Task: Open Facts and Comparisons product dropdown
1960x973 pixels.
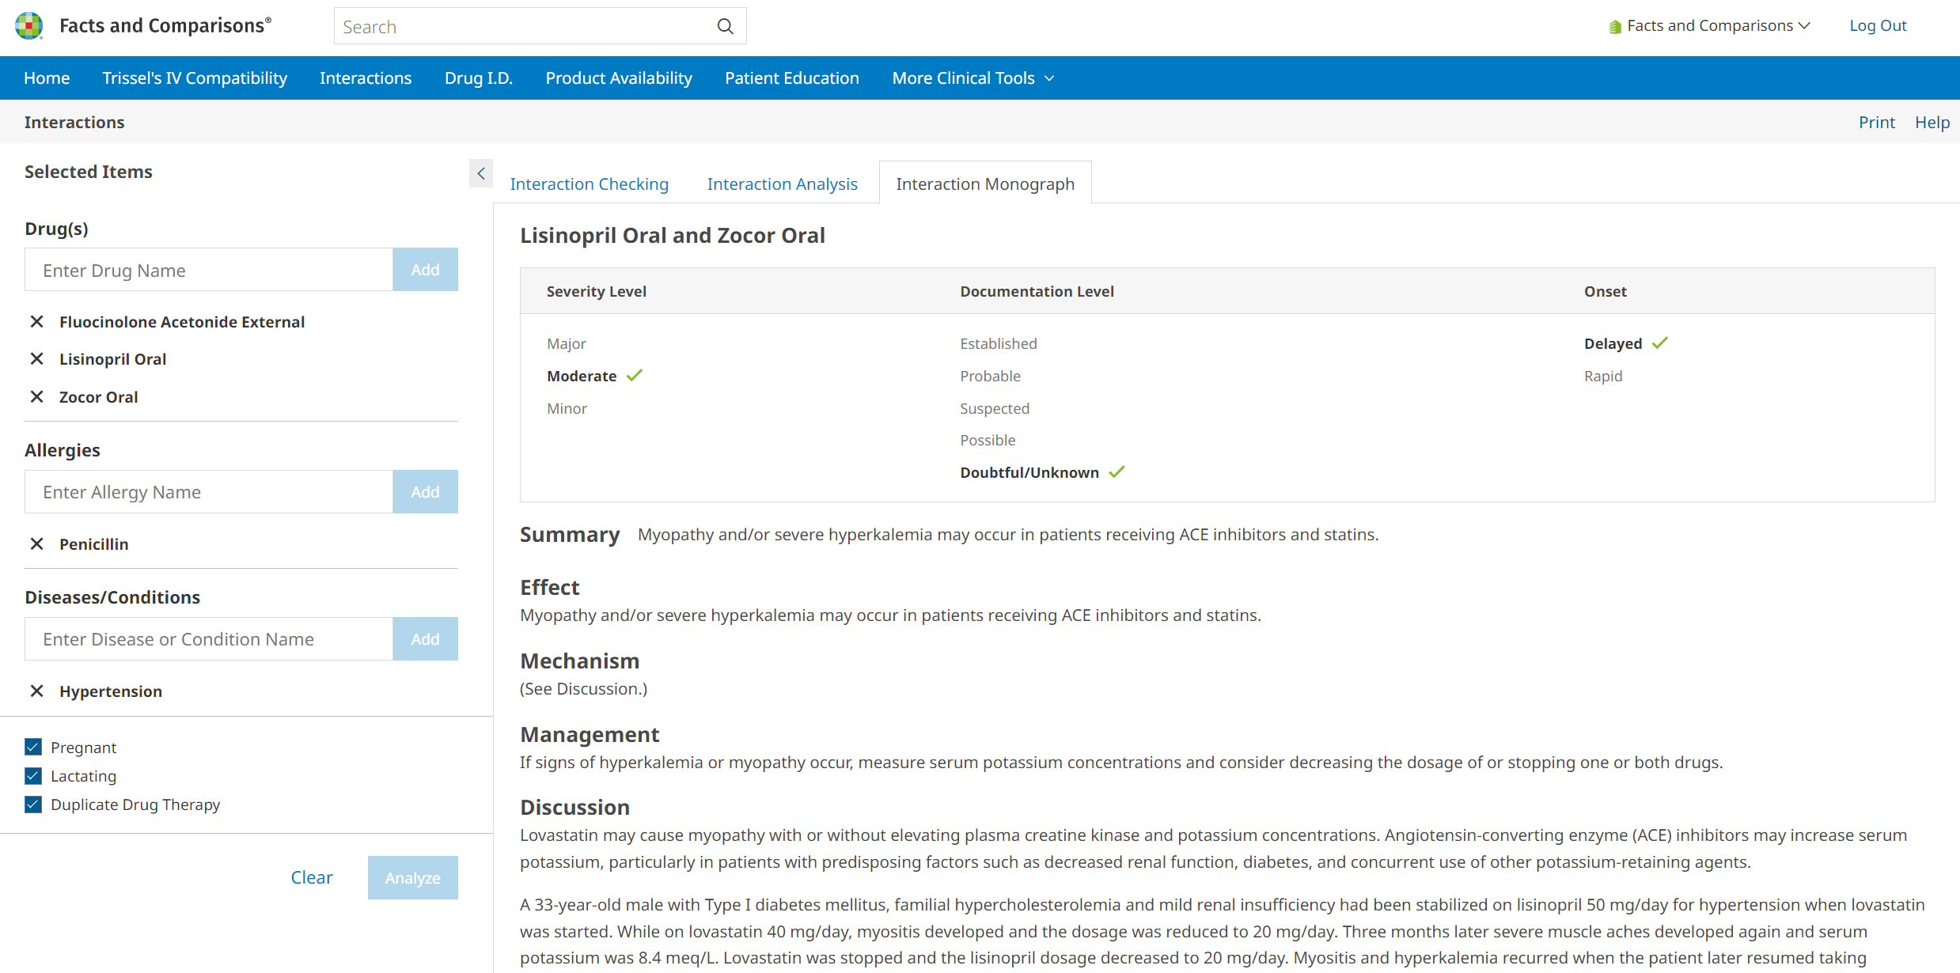Action: click(x=1709, y=26)
